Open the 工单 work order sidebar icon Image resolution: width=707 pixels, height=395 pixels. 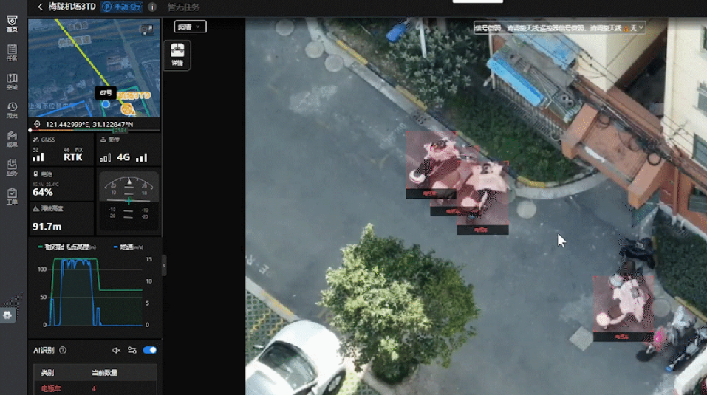[x=12, y=196]
